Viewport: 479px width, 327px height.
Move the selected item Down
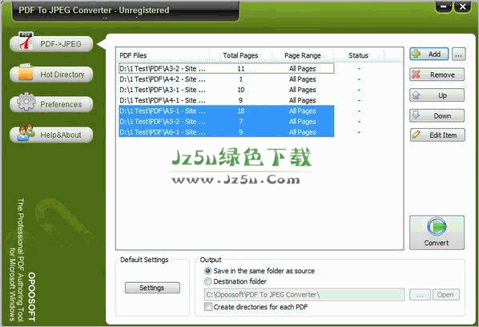point(437,115)
